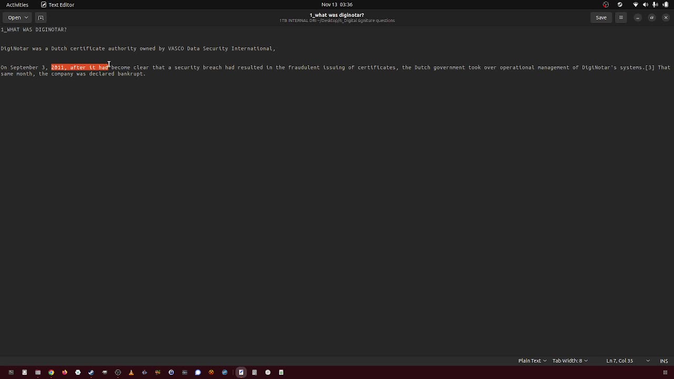674x379 pixels.
Task: Close the Text Editor window
Action: (666, 17)
